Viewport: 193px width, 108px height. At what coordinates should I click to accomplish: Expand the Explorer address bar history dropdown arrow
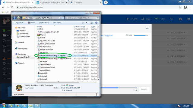pyautogui.click(x=59, y=18)
